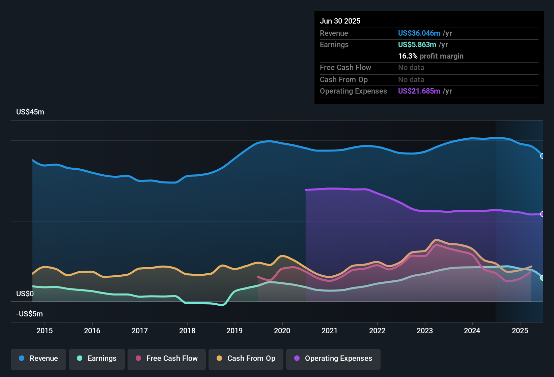Viewport: 554px width, 377px height.
Task: Select the 2025 label on time axis
Action: point(520,331)
